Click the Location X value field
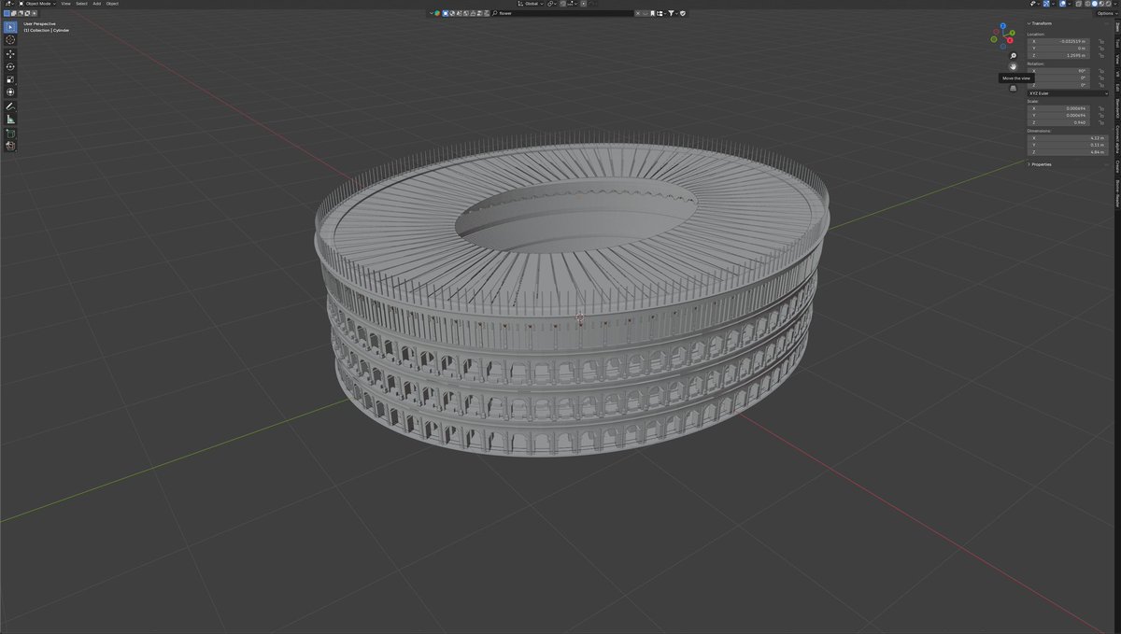 1060,42
